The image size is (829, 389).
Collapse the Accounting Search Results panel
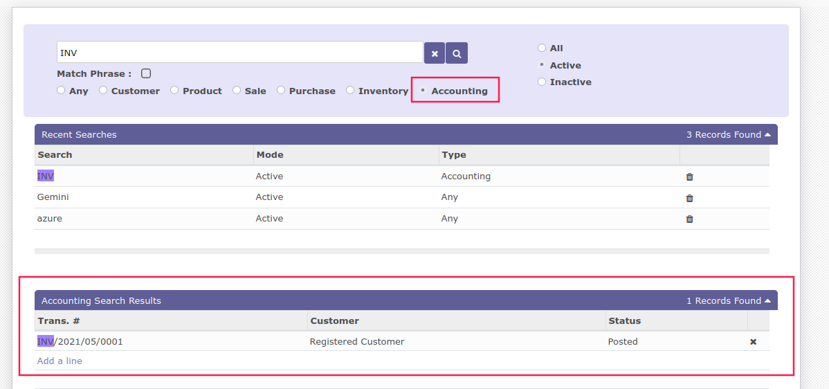767,300
